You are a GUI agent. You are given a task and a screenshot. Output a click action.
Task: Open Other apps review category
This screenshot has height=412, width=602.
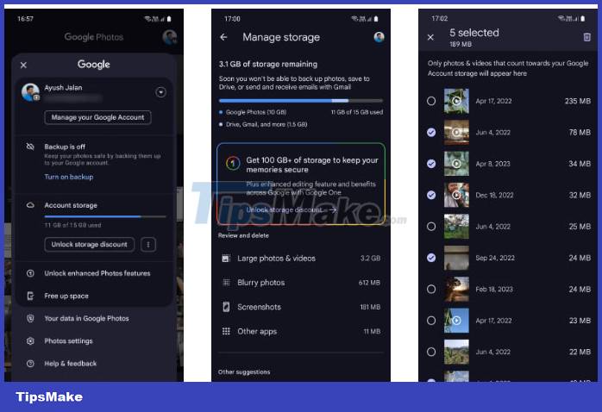tap(301, 332)
